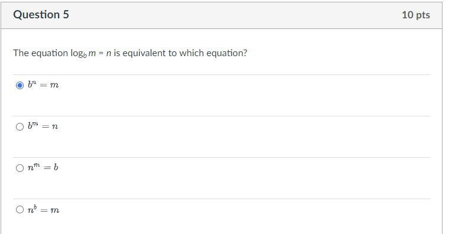
Task: Select the radio button for bⁿ = m
Action: 20,85
